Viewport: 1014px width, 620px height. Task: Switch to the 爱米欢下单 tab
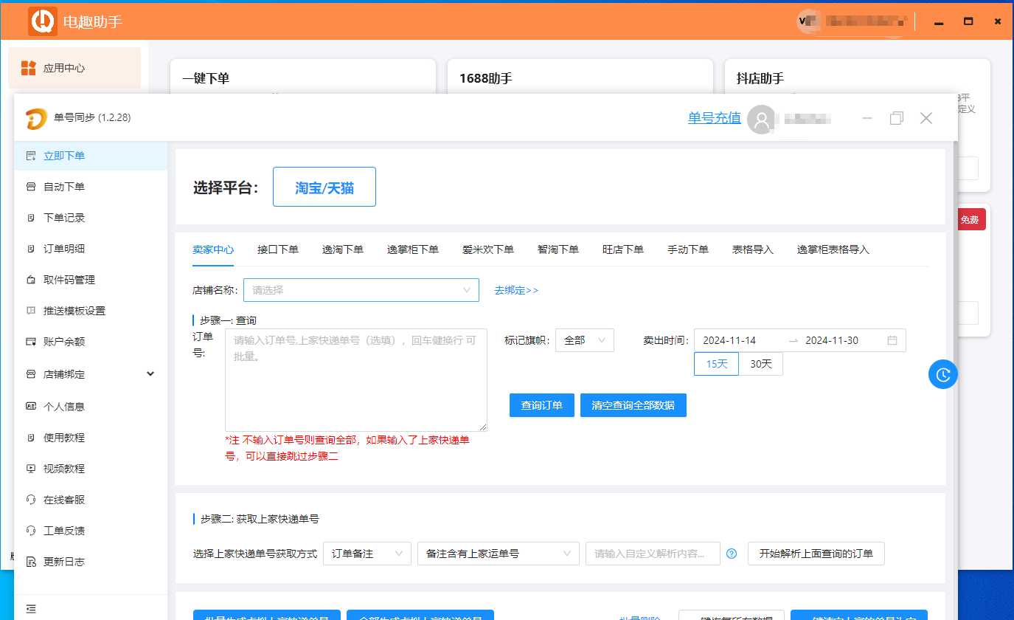[x=488, y=249]
